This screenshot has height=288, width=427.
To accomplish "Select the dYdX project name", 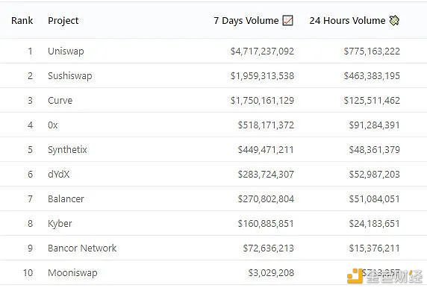I will tap(58, 174).
